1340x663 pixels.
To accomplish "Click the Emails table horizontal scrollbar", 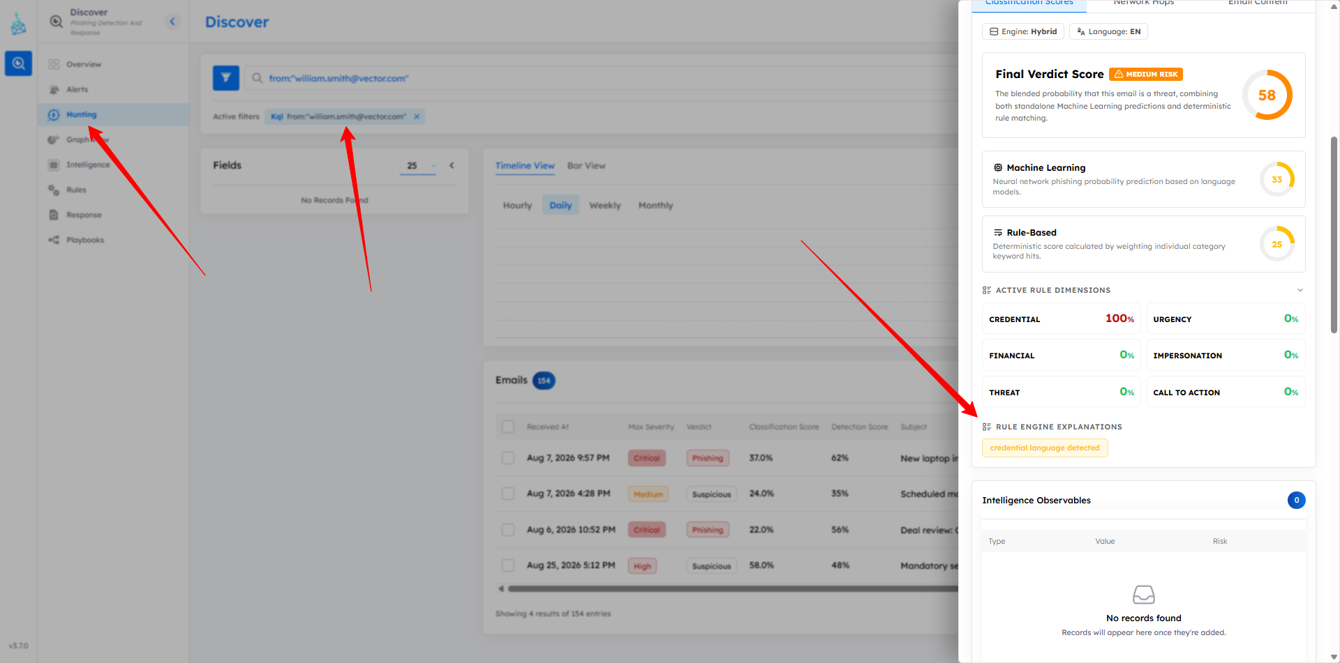I will point(733,589).
